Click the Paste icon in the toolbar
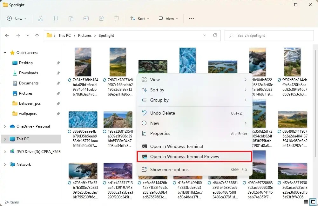Image resolution: width=318 pixels, height=206 pixels. click(71, 18)
